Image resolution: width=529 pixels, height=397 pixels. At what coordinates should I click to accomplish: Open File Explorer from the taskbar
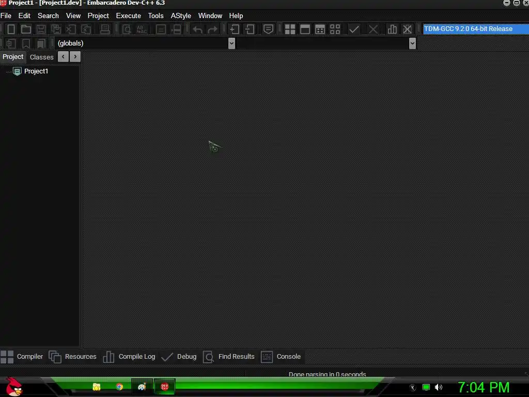pyautogui.click(x=97, y=387)
